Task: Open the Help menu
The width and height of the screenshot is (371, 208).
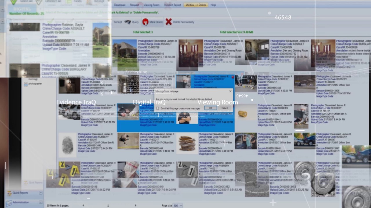Action: tap(213, 5)
